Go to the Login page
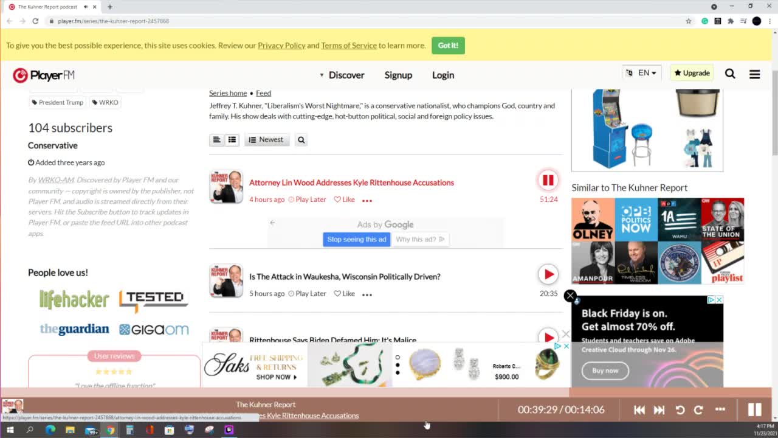The image size is (778, 438). (x=443, y=75)
